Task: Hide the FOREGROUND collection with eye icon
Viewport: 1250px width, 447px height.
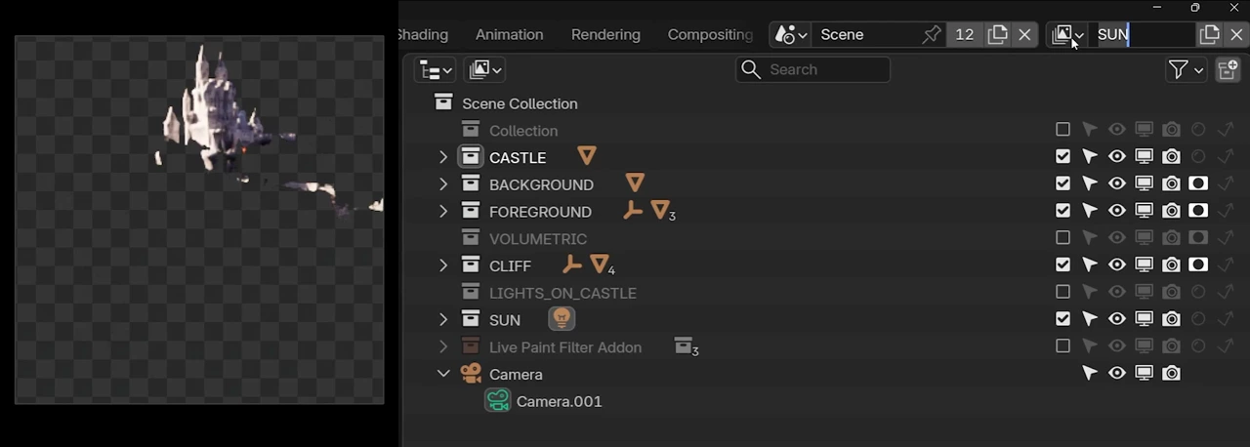Action: pyautogui.click(x=1116, y=211)
